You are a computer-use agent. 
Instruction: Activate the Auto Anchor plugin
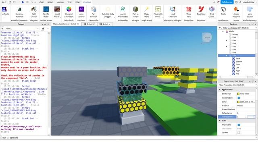[x=81, y=9]
